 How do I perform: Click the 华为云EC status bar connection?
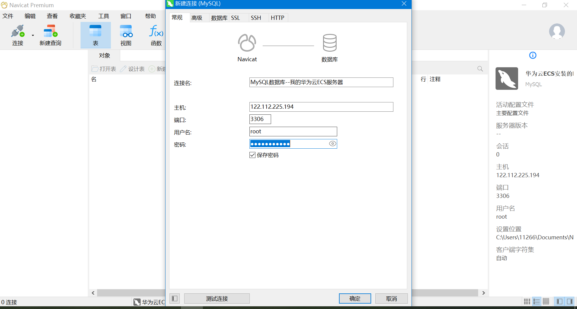point(149,302)
